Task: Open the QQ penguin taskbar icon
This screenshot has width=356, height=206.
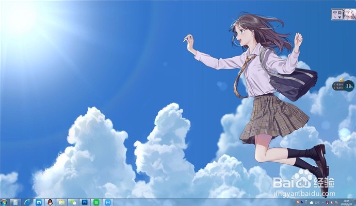Action: tap(50, 202)
